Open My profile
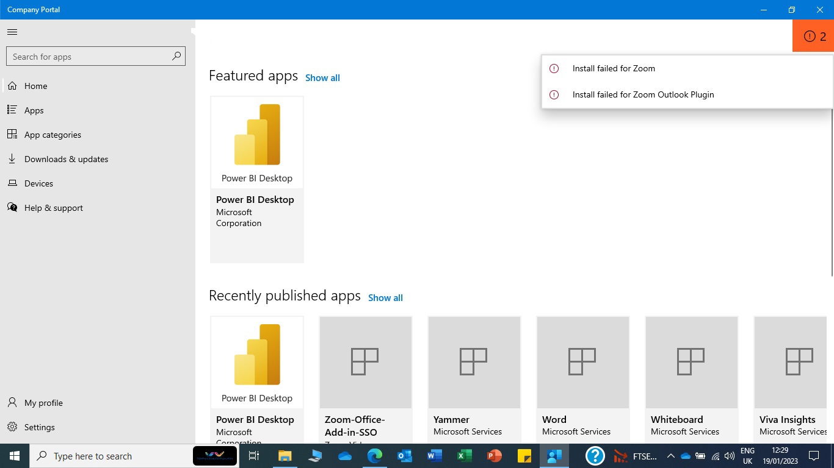This screenshot has width=834, height=468. click(x=98, y=403)
